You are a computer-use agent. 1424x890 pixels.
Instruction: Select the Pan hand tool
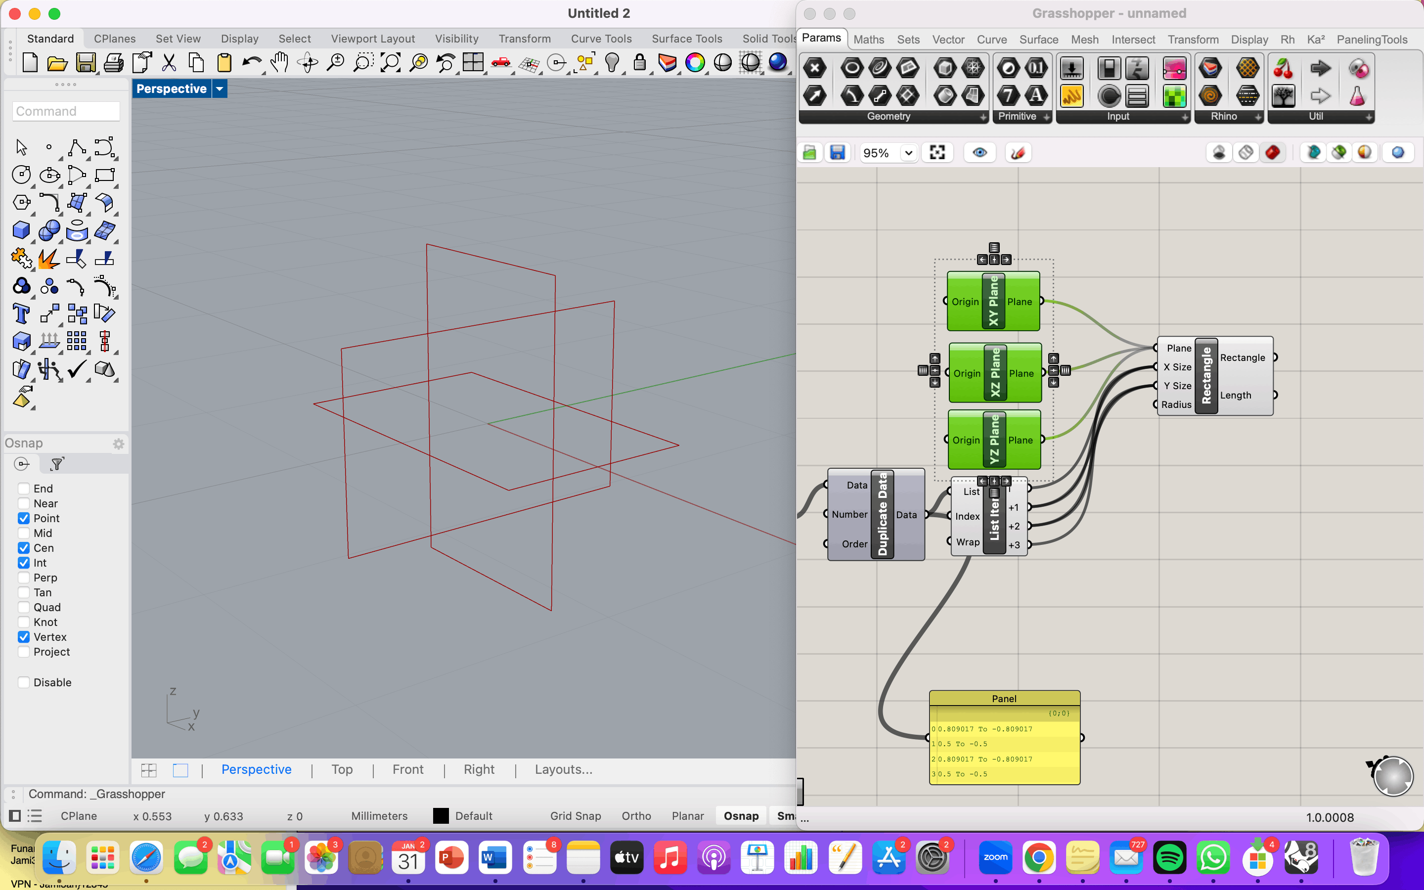tap(279, 62)
